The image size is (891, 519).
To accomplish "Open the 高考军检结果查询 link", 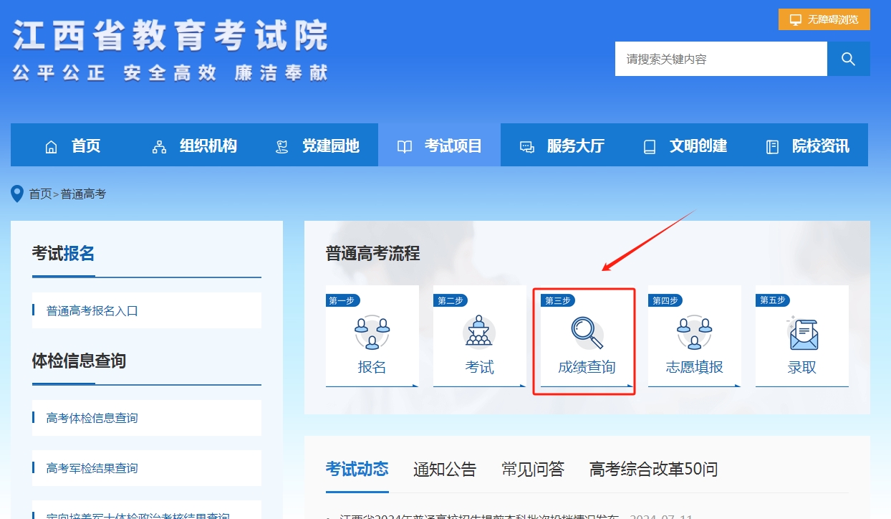I will click(x=147, y=468).
